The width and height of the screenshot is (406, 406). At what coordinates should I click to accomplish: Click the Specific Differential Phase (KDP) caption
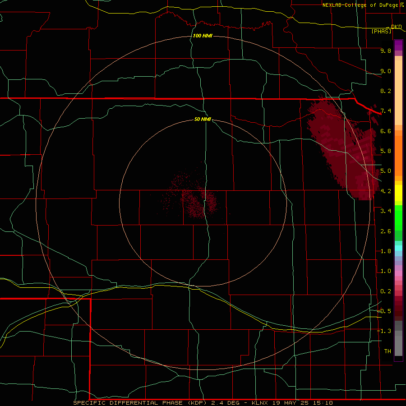click(140, 403)
